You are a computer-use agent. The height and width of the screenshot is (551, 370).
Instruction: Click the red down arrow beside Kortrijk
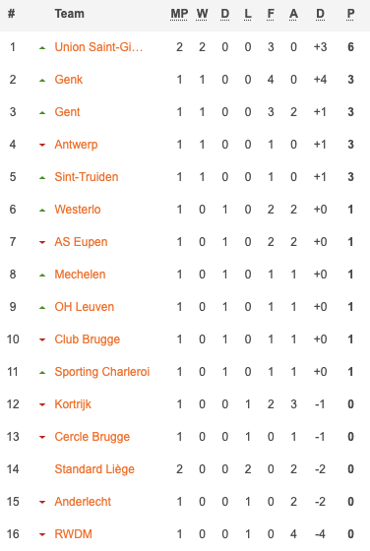coord(42,404)
